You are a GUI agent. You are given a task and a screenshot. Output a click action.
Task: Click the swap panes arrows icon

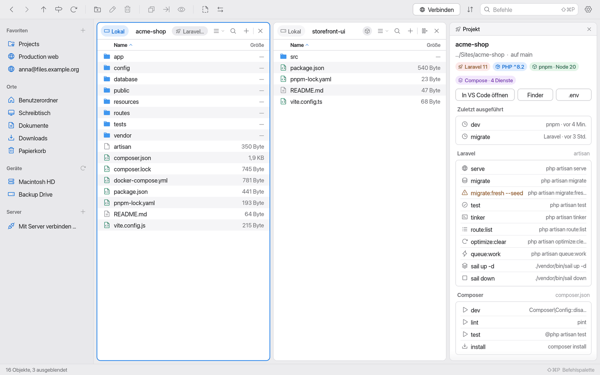coord(220,9)
